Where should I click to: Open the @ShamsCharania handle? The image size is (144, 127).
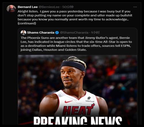tap(74, 33)
